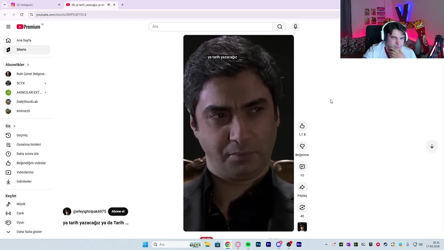Open the sound thumbnail below remix
This screenshot has height=250, width=444.
click(302, 227)
